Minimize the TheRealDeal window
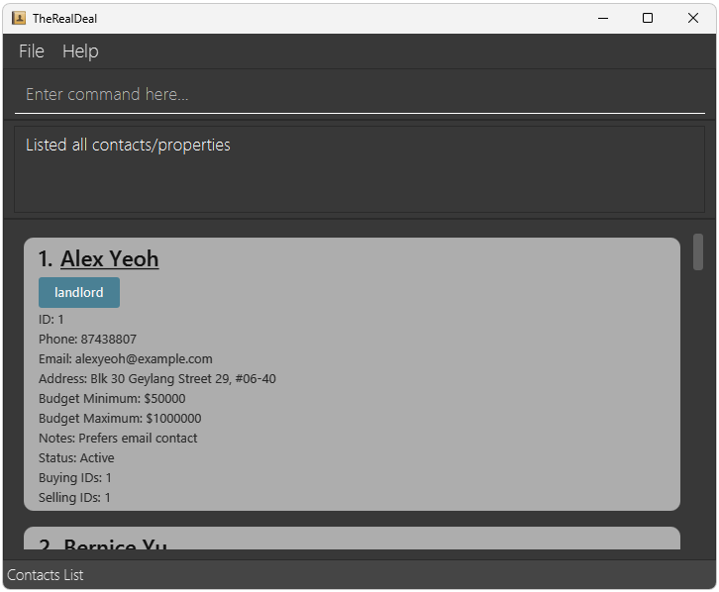719x592 pixels. pos(602,18)
